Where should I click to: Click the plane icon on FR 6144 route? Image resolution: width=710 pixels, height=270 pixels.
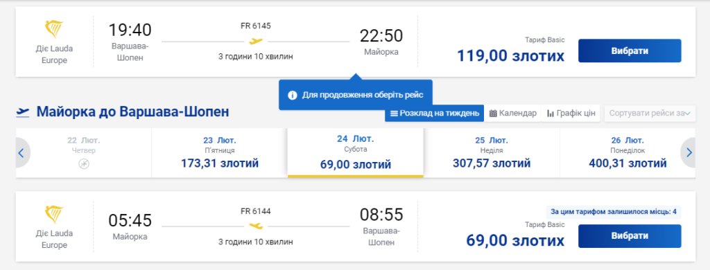point(256,226)
